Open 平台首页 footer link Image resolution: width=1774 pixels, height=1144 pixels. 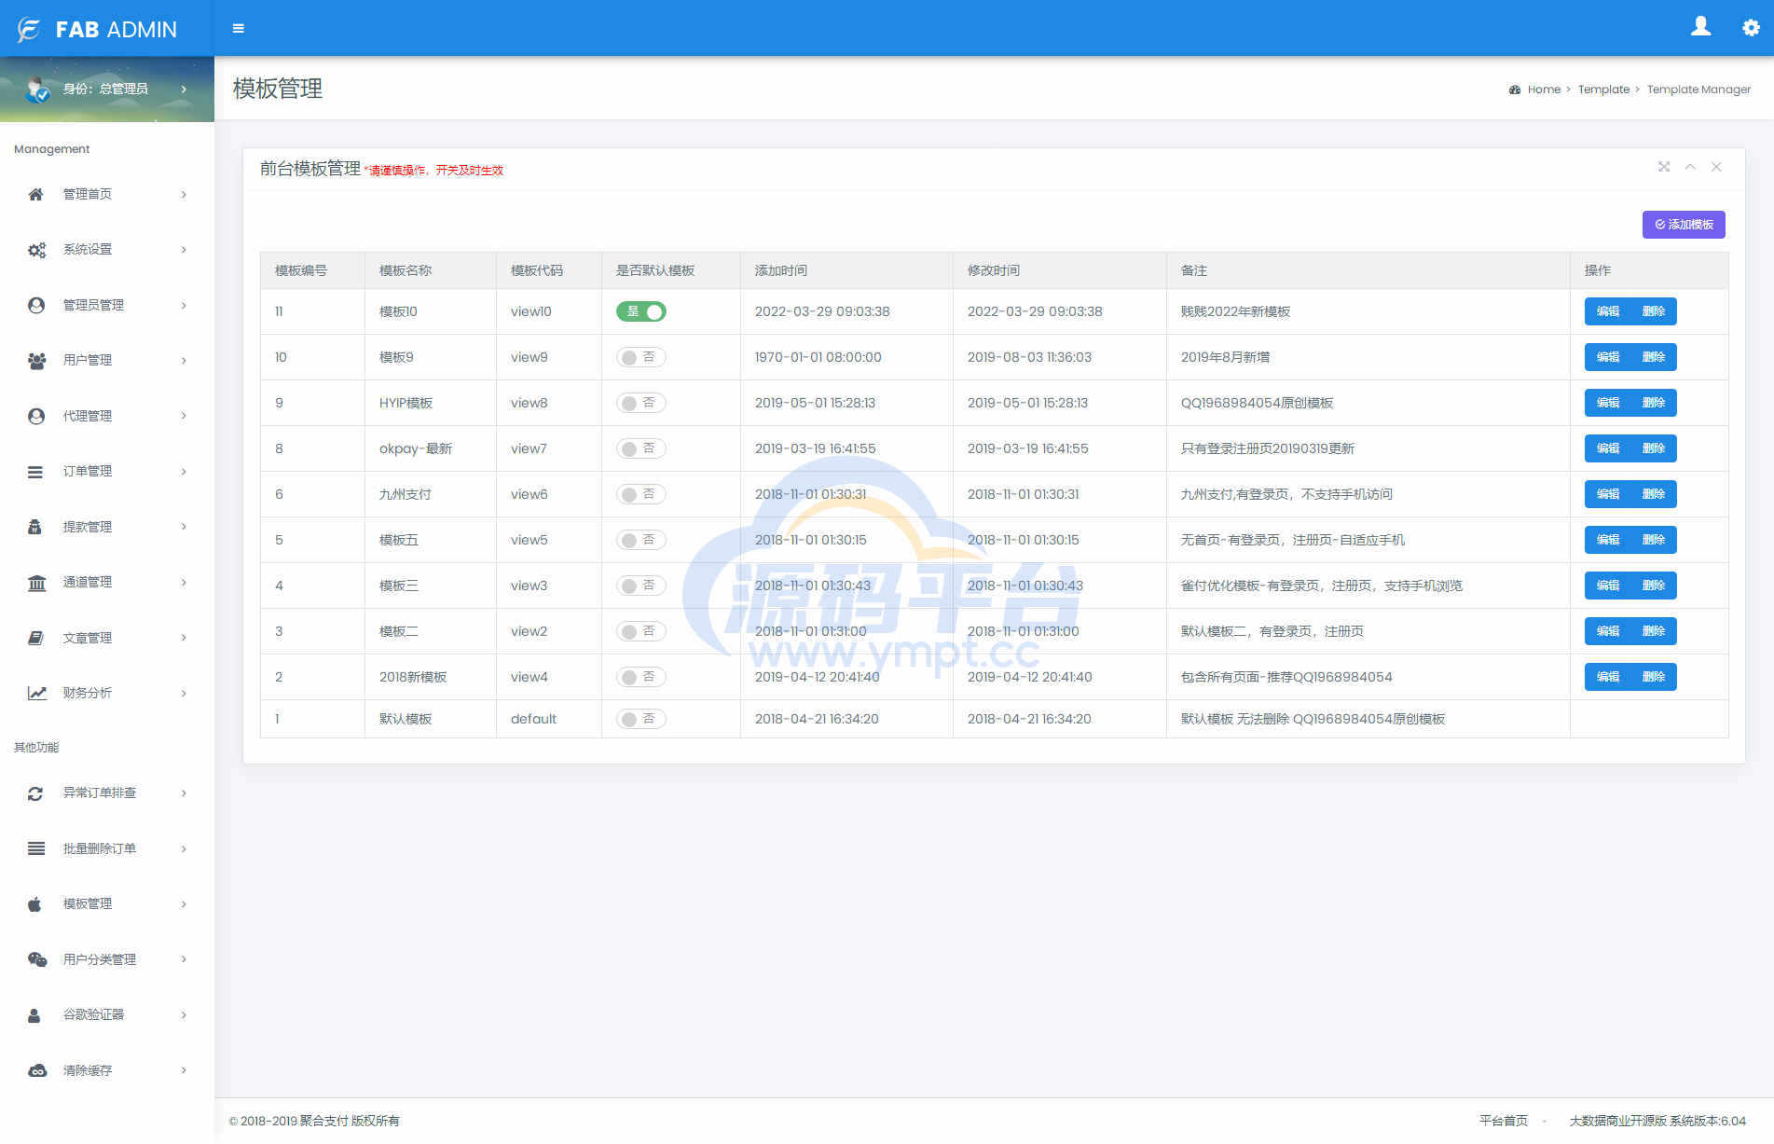click(1504, 1121)
